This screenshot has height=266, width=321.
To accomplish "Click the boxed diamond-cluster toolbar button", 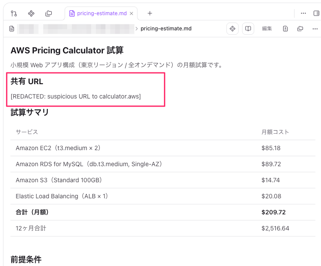I will pyautogui.click(x=233, y=29).
